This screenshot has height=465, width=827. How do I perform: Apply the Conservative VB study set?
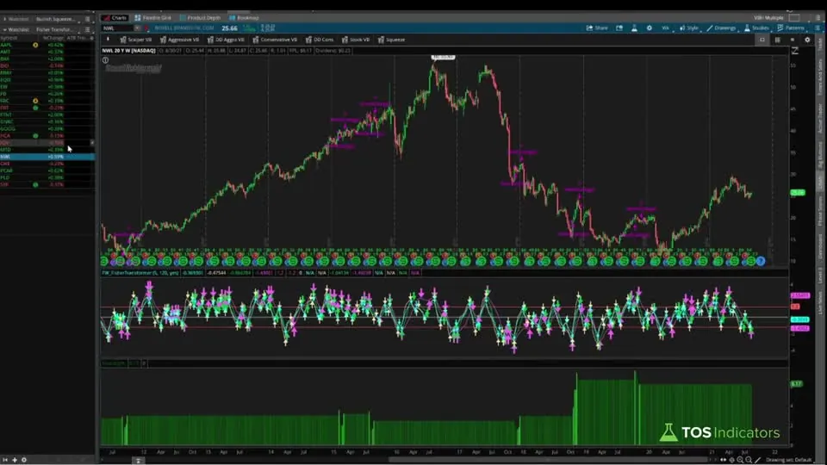coord(275,40)
